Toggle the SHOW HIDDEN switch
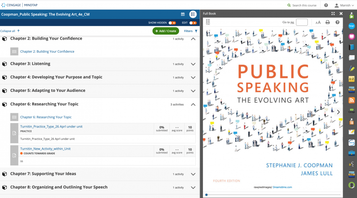The height and width of the screenshot is (198, 357). coord(172,23)
